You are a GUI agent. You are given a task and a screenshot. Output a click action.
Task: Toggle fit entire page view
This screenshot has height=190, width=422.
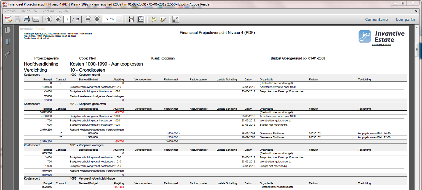tap(141, 19)
